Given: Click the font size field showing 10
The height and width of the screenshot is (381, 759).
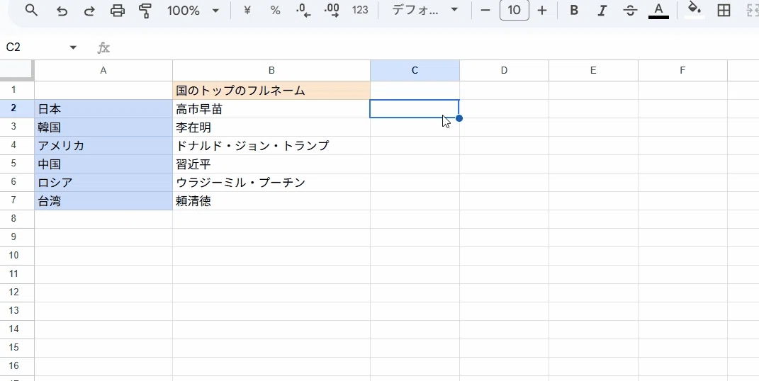Looking at the screenshot, I should (514, 11).
